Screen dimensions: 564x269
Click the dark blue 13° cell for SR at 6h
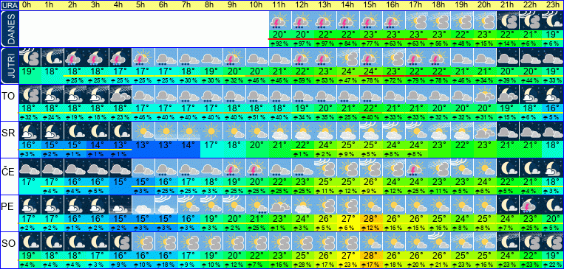coord(166,146)
